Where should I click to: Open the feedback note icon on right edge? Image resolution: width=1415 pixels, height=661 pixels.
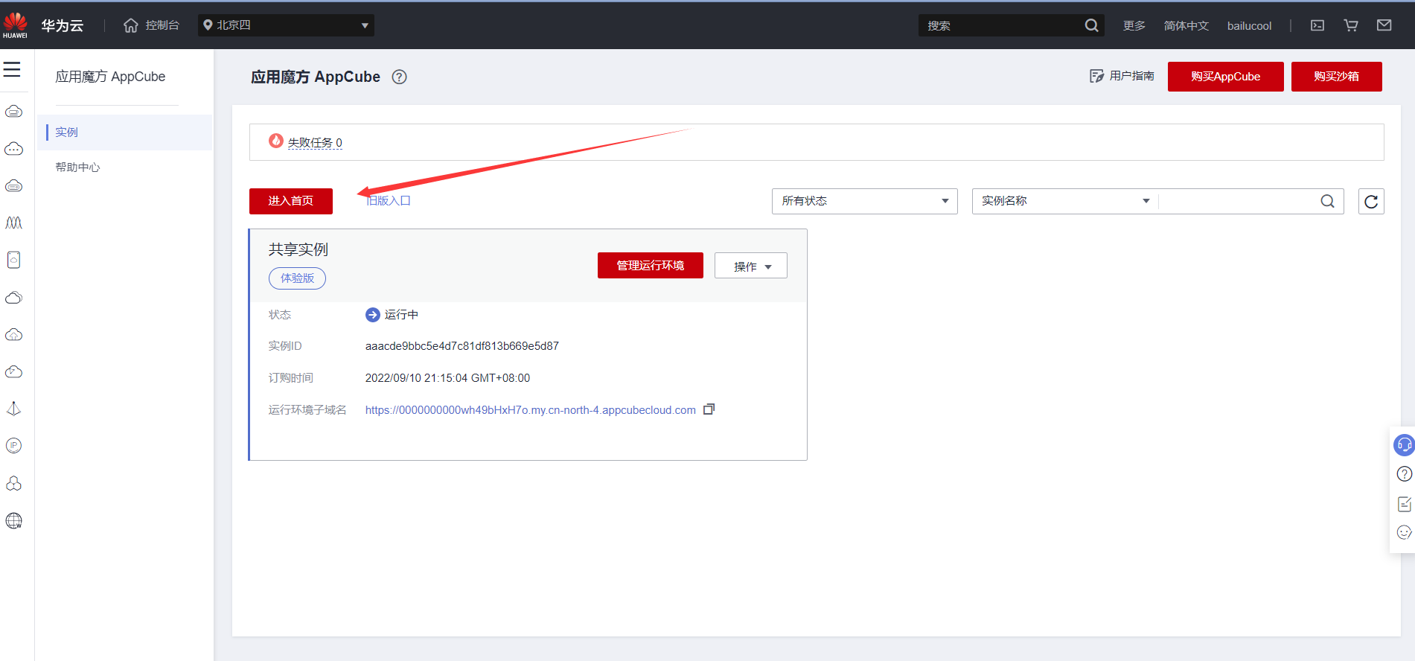[1404, 504]
